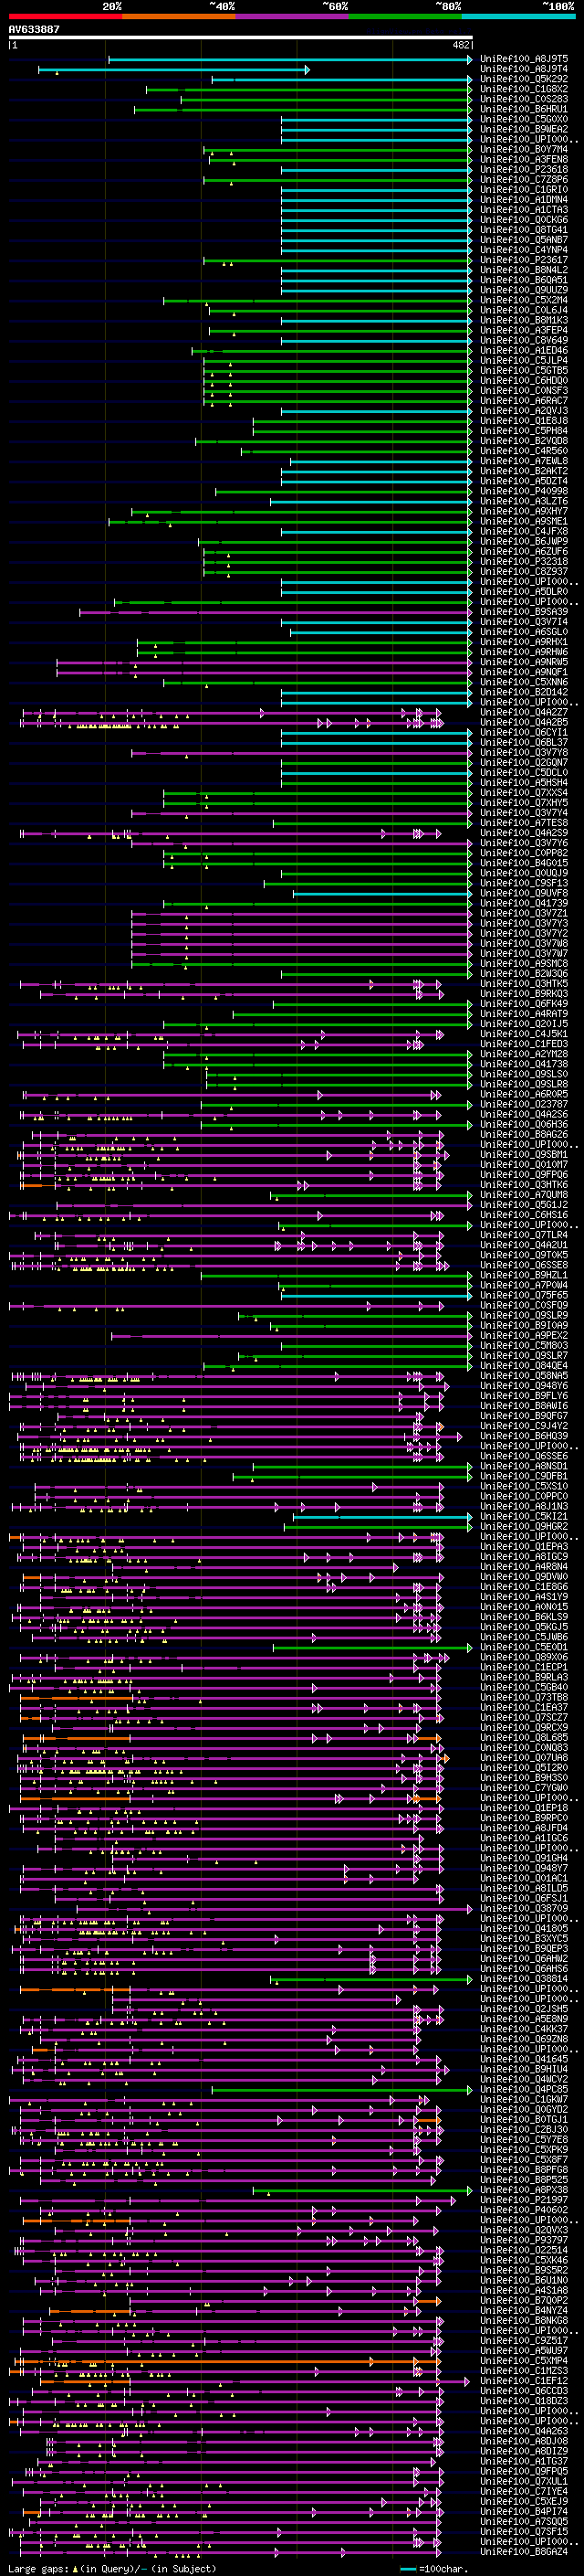Image resolution: width=584 pixels, height=2576 pixels.
Task: Select the UniRef100_Q75F65 label
Action: [524, 1295]
